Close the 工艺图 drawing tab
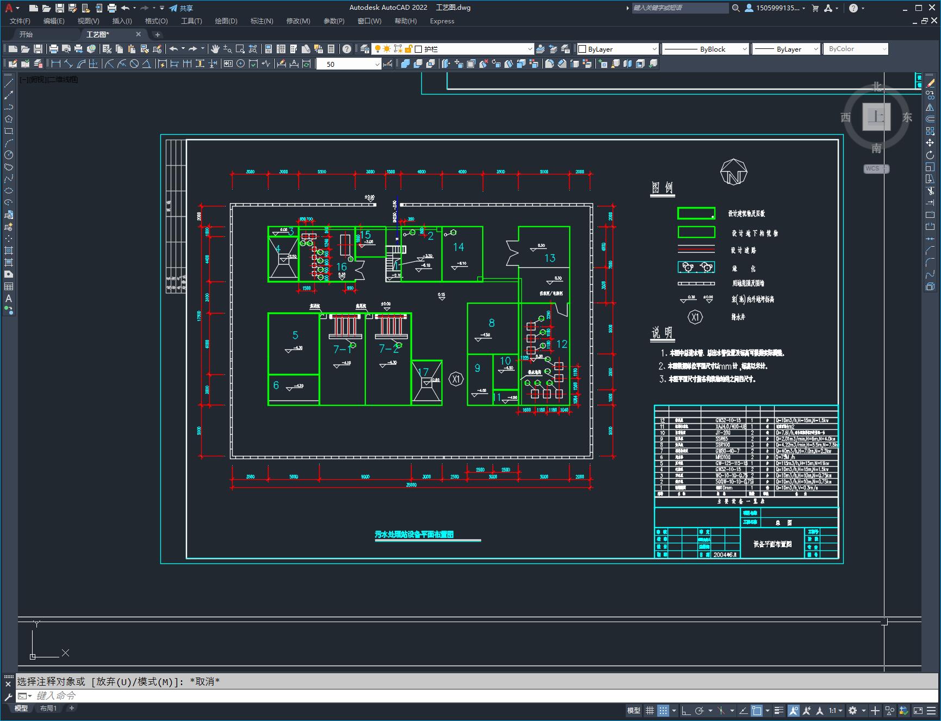Screen dimensions: 941x721 [x=138, y=34]
